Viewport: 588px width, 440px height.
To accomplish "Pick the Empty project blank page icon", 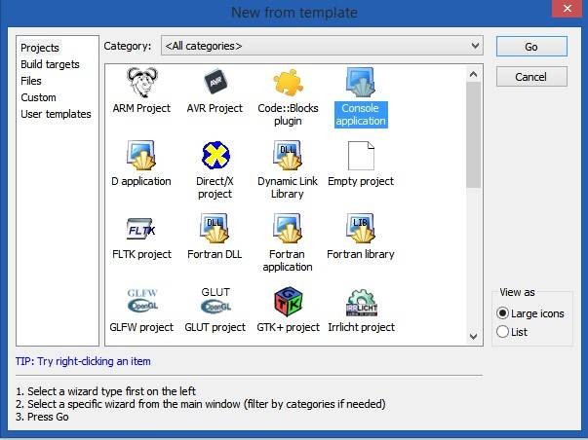I will (x=361, y=156).
